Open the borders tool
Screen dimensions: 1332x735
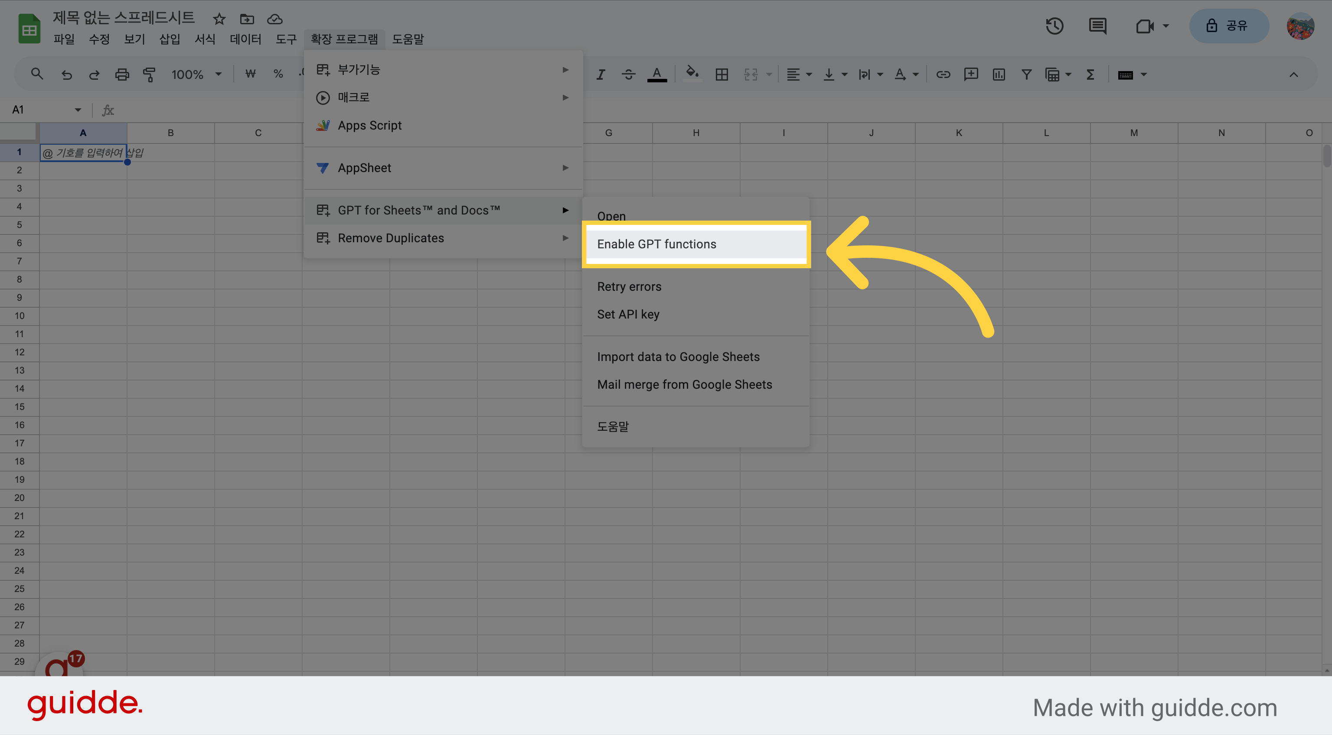point(722,75)
